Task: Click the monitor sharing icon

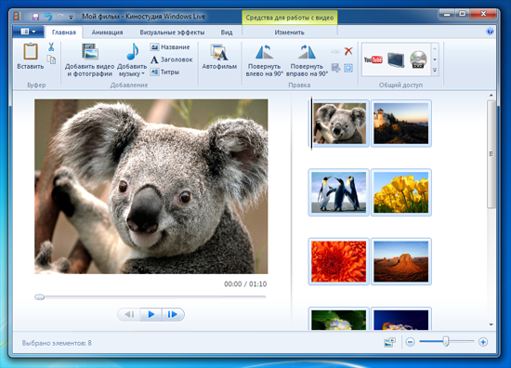Action: pyautogui.click(x=396, y=59)
